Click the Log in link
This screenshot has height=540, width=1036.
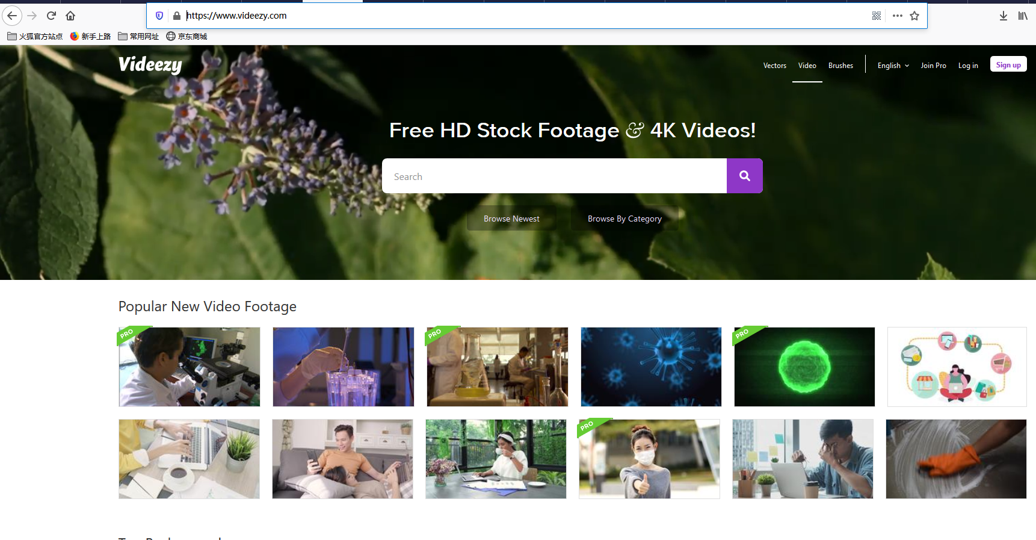point(968,66)
